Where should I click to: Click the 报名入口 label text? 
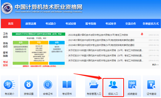[113, 94]
